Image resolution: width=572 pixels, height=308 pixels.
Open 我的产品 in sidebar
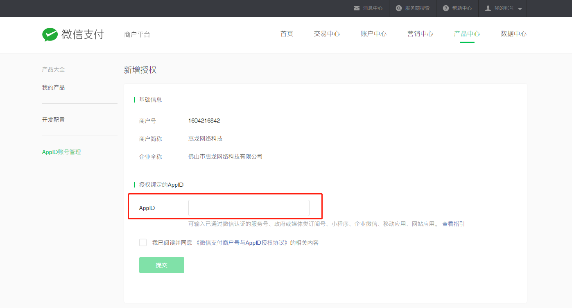click(x=53, y=87)
